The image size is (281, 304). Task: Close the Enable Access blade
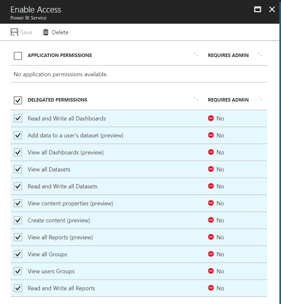tap(272, 10)
